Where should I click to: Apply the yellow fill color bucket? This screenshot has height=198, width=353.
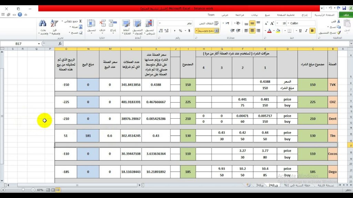pos(278,31)
